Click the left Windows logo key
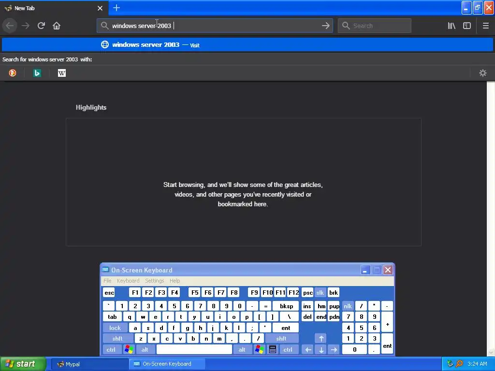The width and height of the screenshot is (495, 371). [x=129, y=350]
